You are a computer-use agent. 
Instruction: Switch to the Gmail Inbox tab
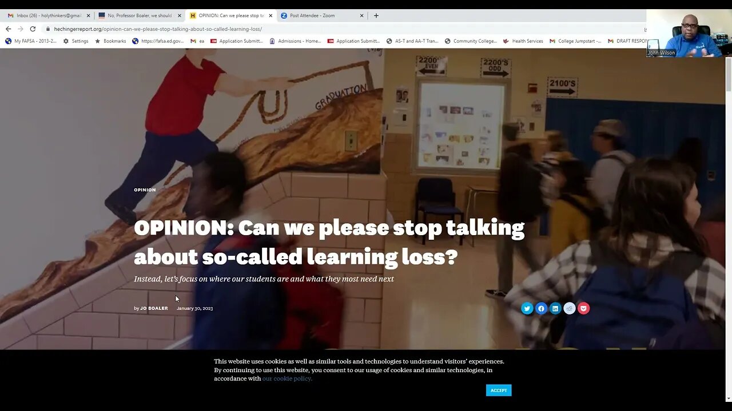click(x=49, y=15)
